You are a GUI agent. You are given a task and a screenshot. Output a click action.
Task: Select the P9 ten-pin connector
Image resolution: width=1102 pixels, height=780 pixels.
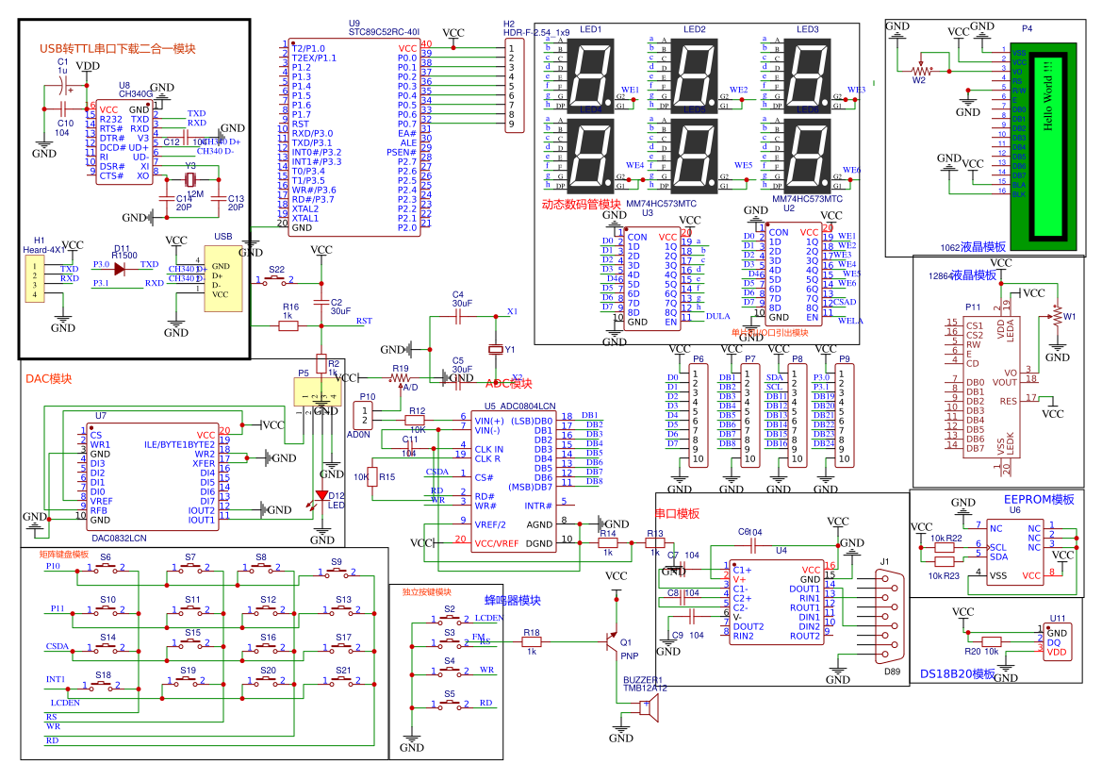pyautogui.click(x=844, y=416)
